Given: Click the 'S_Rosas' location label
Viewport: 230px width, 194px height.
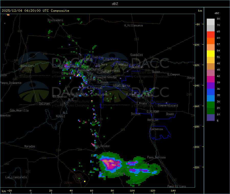Looking at the screenshot, I should click(x=103, y=82).
